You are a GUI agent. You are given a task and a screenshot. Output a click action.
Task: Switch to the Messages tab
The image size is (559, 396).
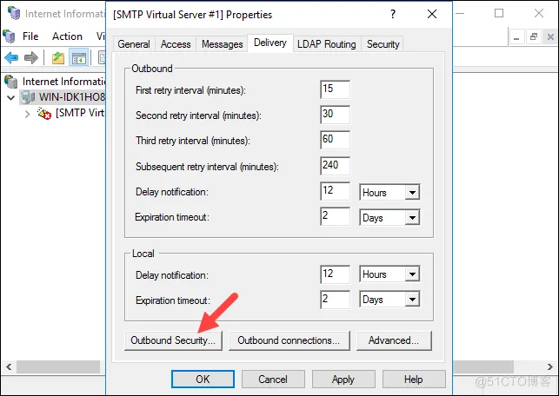tap(222, 43)
